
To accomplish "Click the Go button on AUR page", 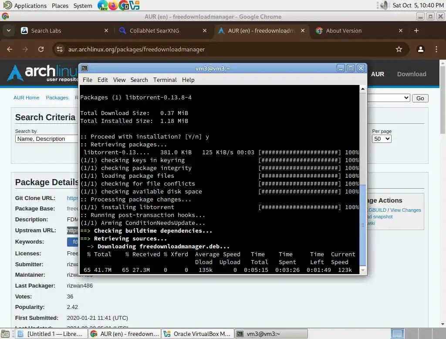I will 420,98.
